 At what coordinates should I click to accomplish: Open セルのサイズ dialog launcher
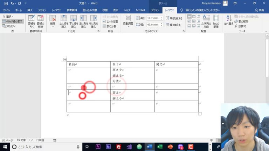tap(184, 31)
